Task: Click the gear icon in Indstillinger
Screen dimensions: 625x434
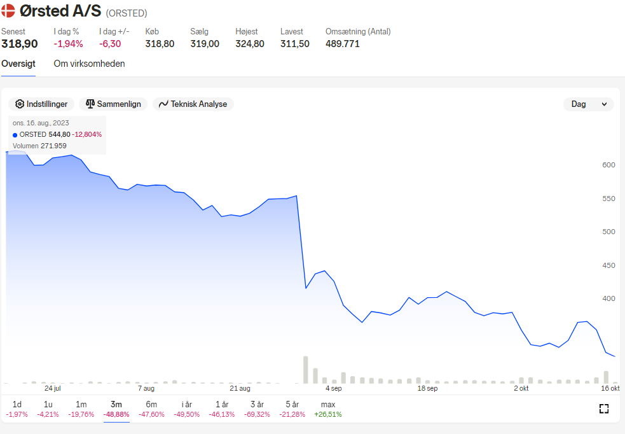Action: click(20, 104)
